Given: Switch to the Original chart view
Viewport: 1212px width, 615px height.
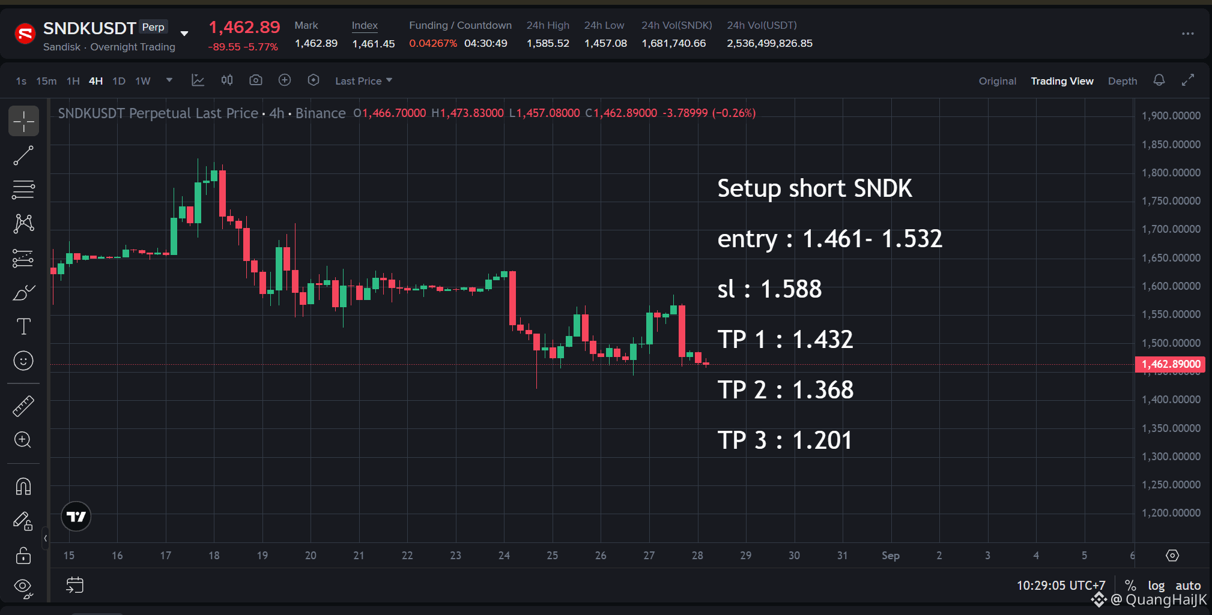Looking at the screenshot, I should pos(998,81).
